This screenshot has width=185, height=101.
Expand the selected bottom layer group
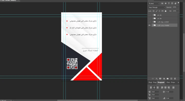152,25
